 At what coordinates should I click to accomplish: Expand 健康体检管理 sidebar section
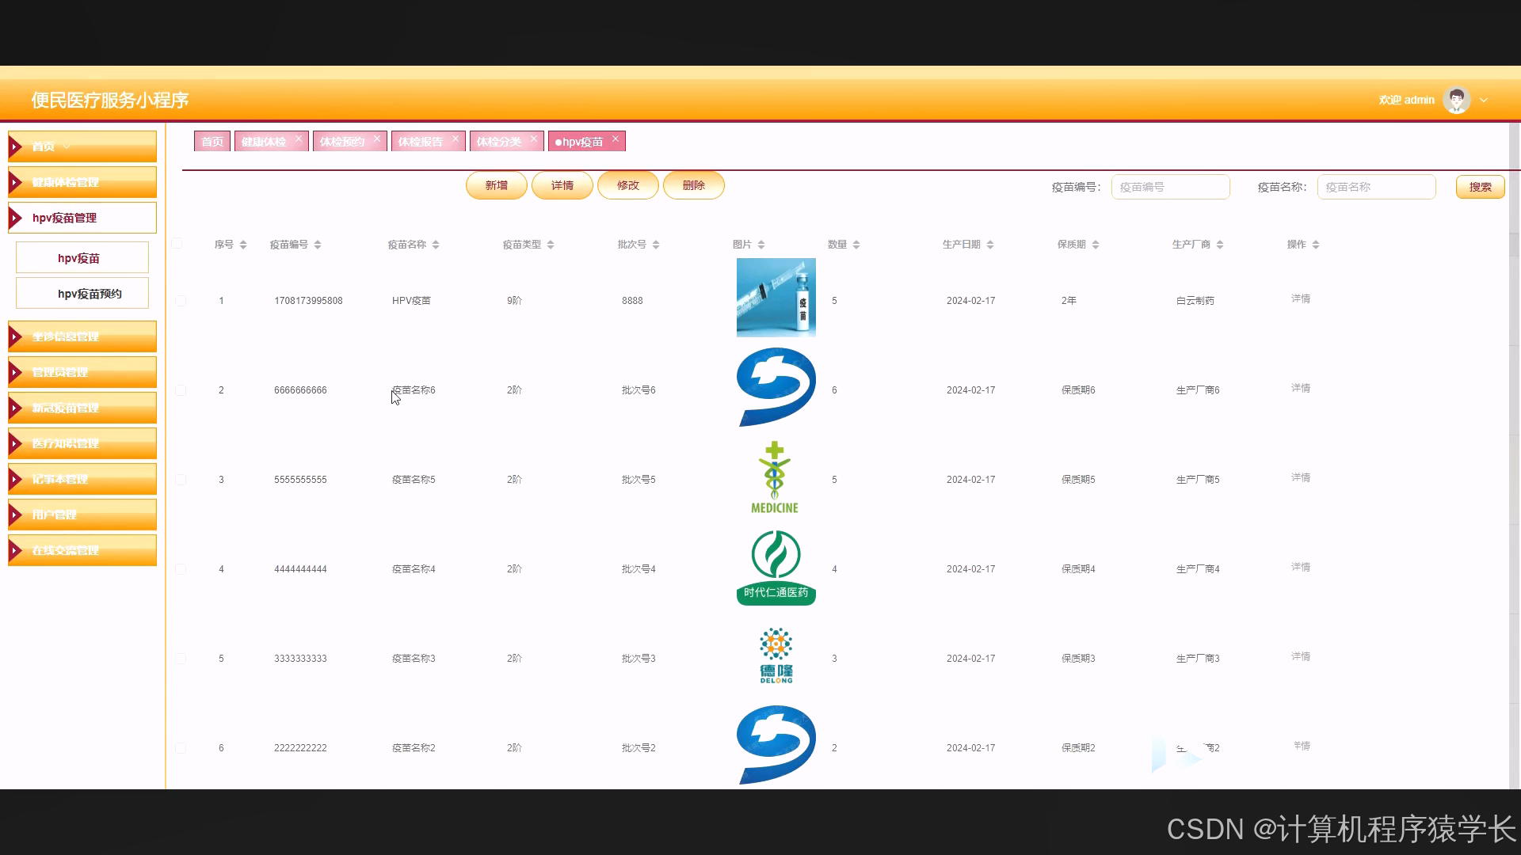coord(82,182)
